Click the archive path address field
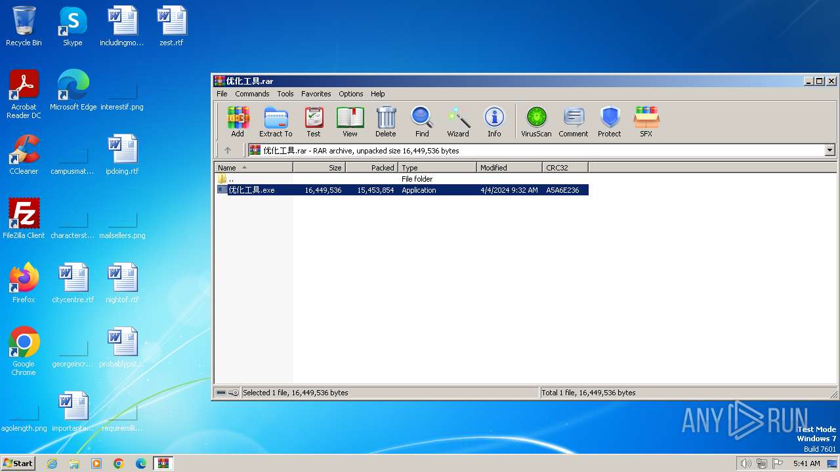The height and width of the screenshot is (472, 840). (x=536, y=150)
